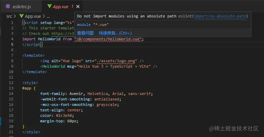Click the underlined HelloWorld.vue import path
The width and height of the screenshot is (264, 137).
click(109, 39)
